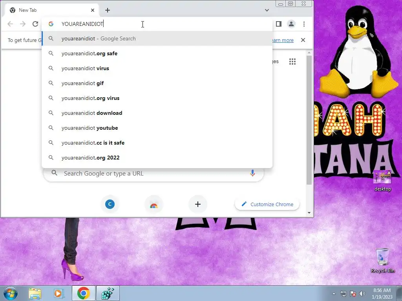The width and height of the screenshot is (402, 301).
Task: Choose the youareanidiot.org virus suggestion
Action: coord(157,98)
